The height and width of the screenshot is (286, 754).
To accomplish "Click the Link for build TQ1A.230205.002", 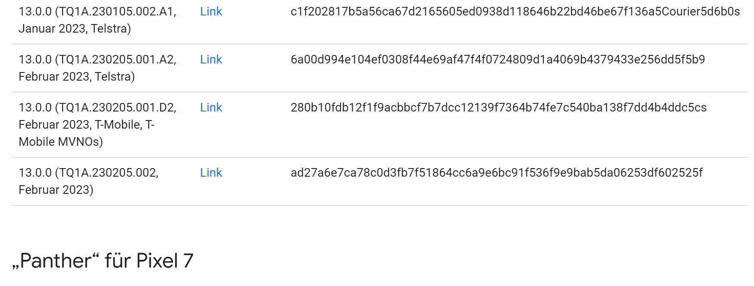I will 211,173.
